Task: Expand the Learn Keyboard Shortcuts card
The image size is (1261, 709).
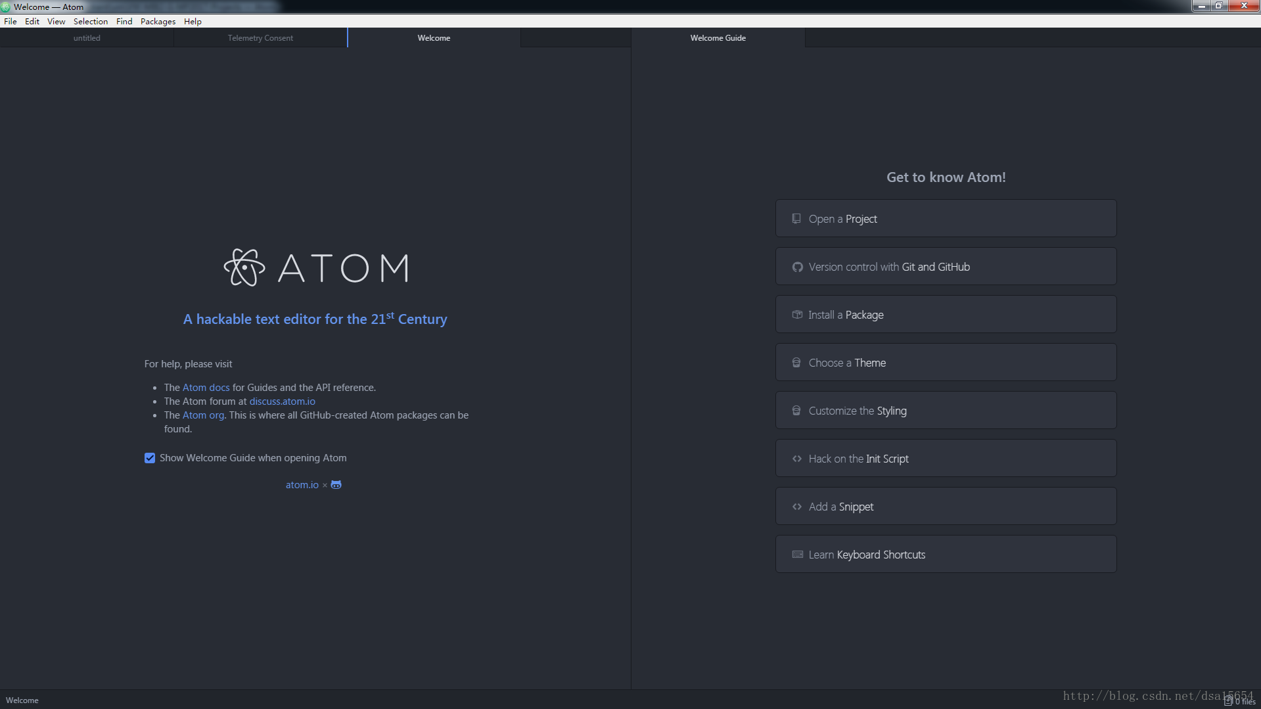Action: coord(946,555)
